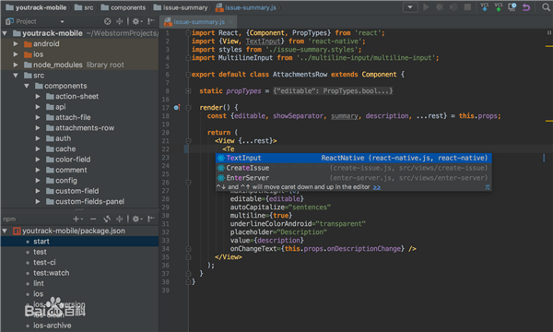
Task: Click the pi sorting icon in completion popup
Action: pyautogui.click(x=488, y=187)
